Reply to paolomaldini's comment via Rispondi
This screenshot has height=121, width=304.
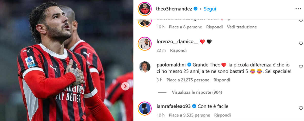(x=222, y=80)
